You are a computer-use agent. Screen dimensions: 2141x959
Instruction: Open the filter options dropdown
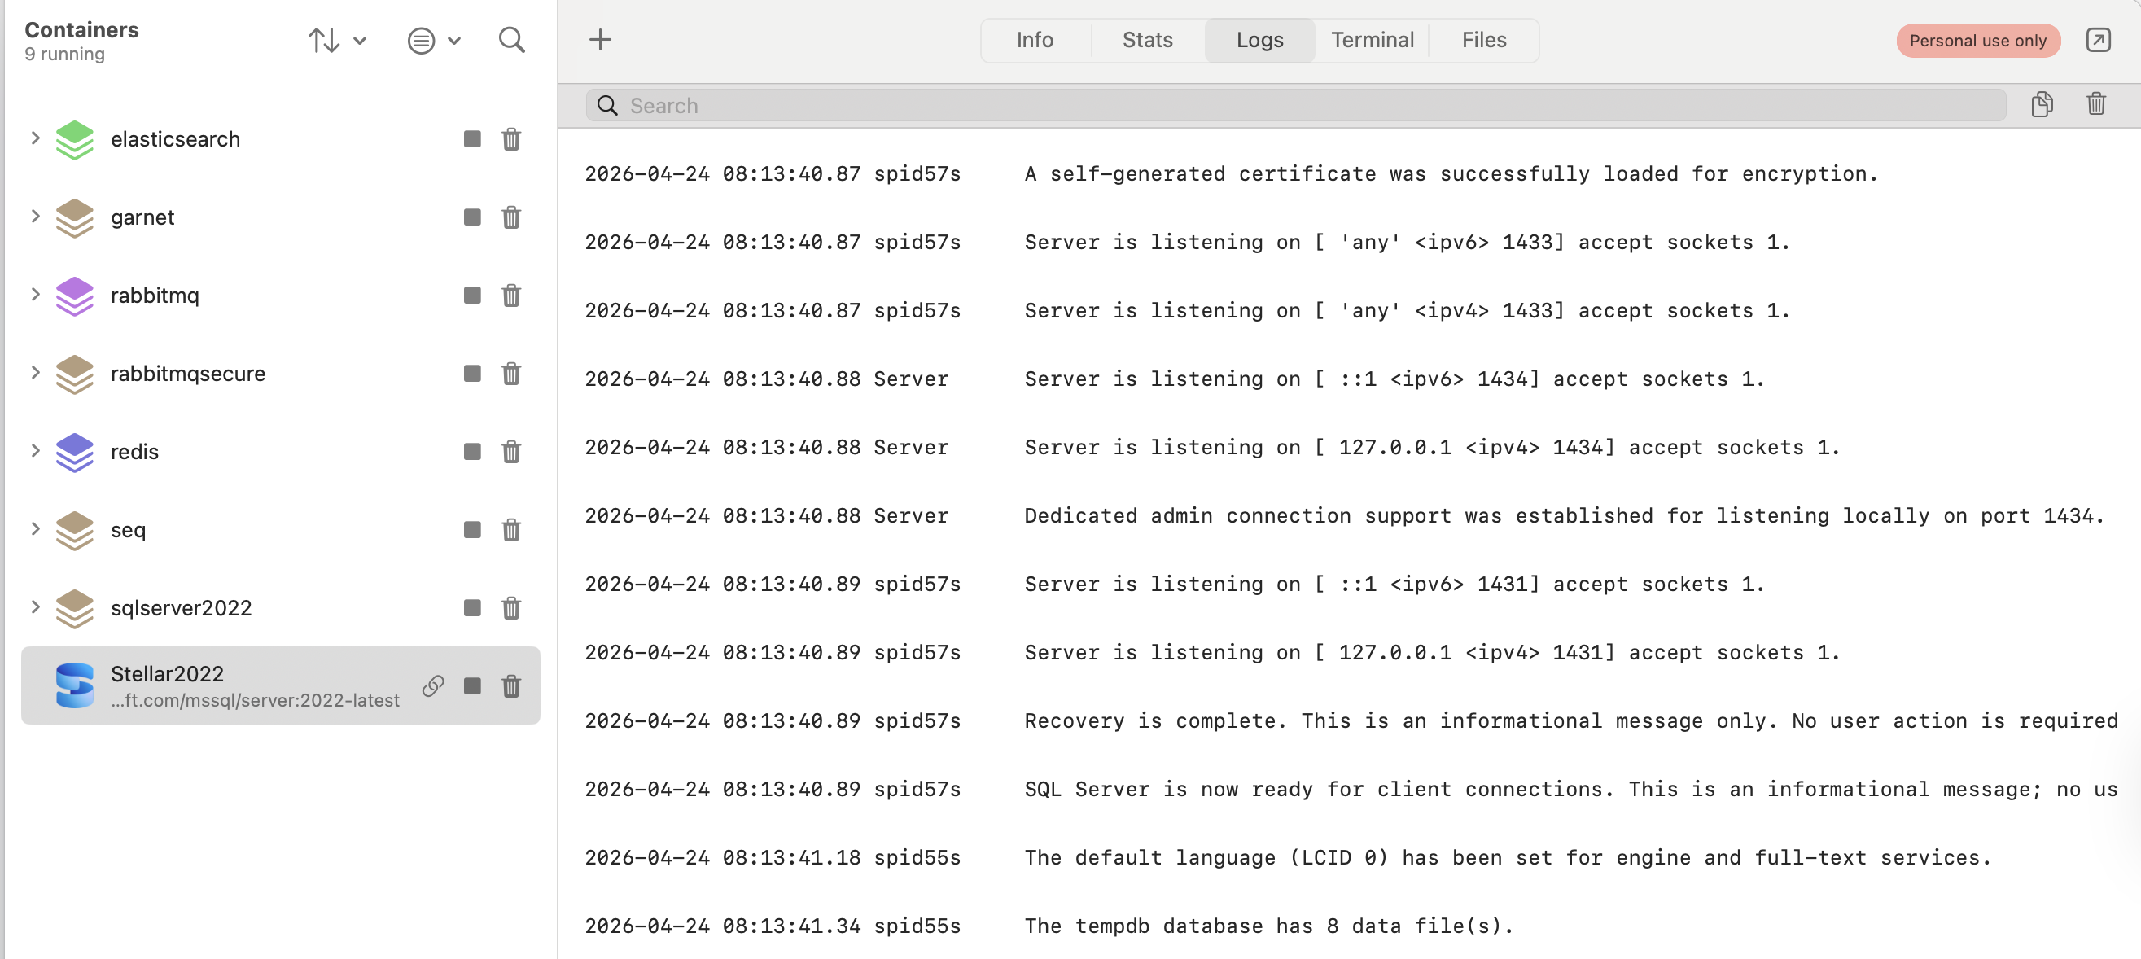pos(434,40)
